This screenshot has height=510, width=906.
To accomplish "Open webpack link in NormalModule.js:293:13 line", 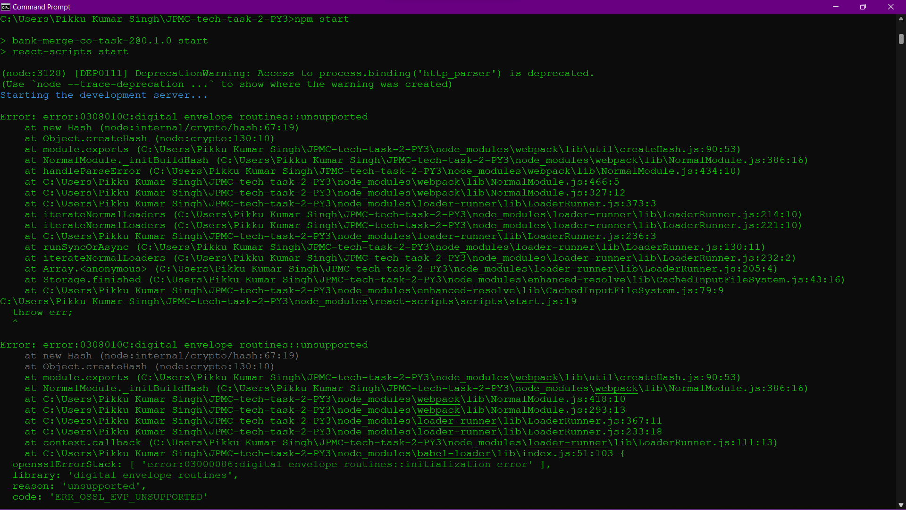I will coord(438,410).
